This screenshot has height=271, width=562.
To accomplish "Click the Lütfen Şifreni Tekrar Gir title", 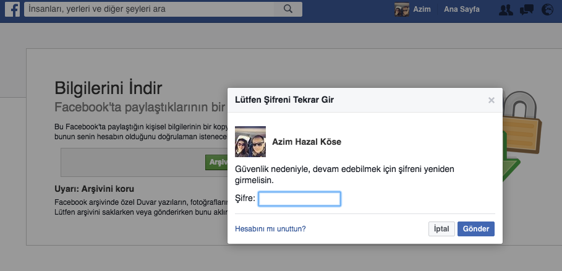I will [284, 100].
